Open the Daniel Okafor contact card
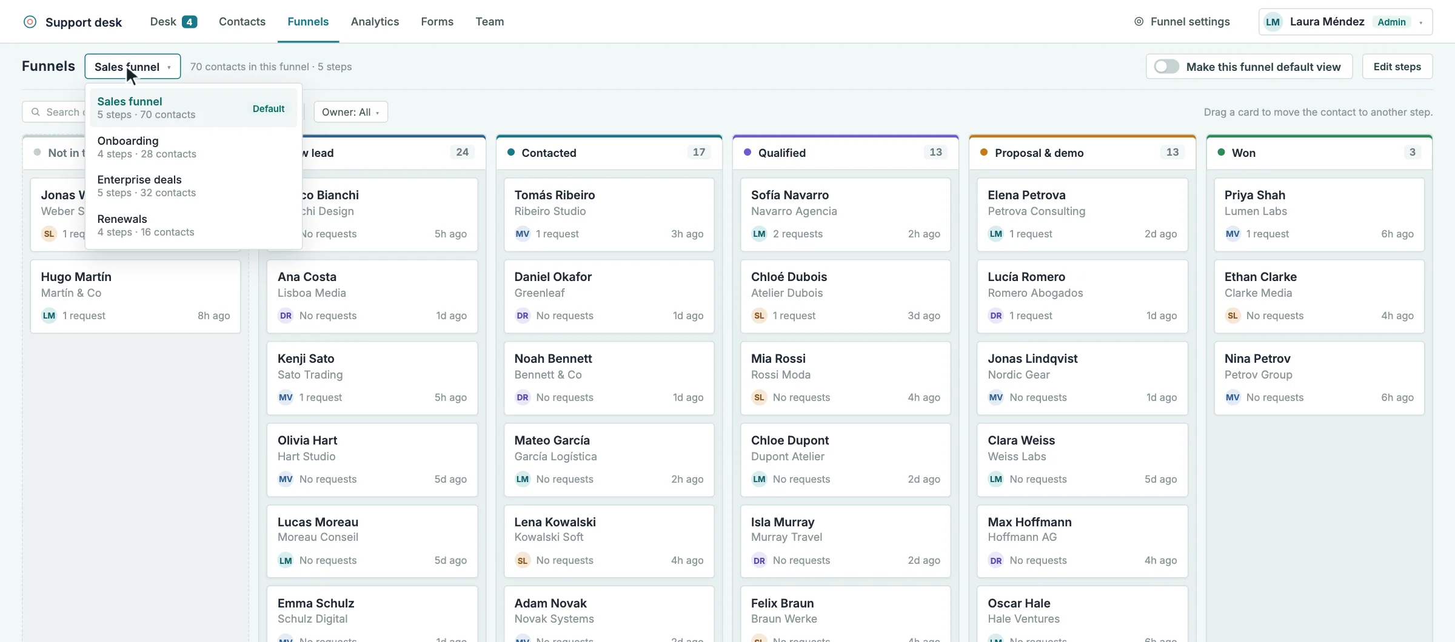 tap(609, 296)
